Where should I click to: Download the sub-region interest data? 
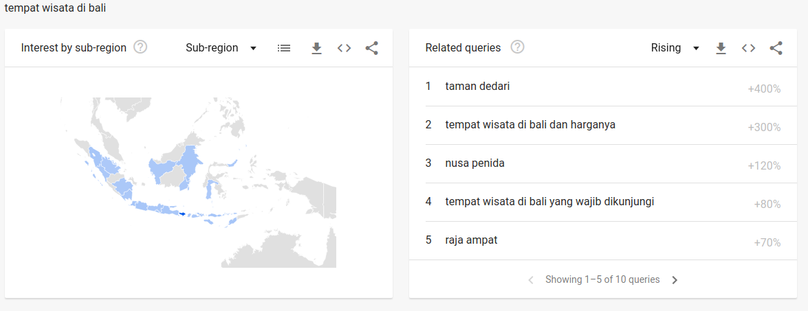pyautogui.click(x=316, y=48)
